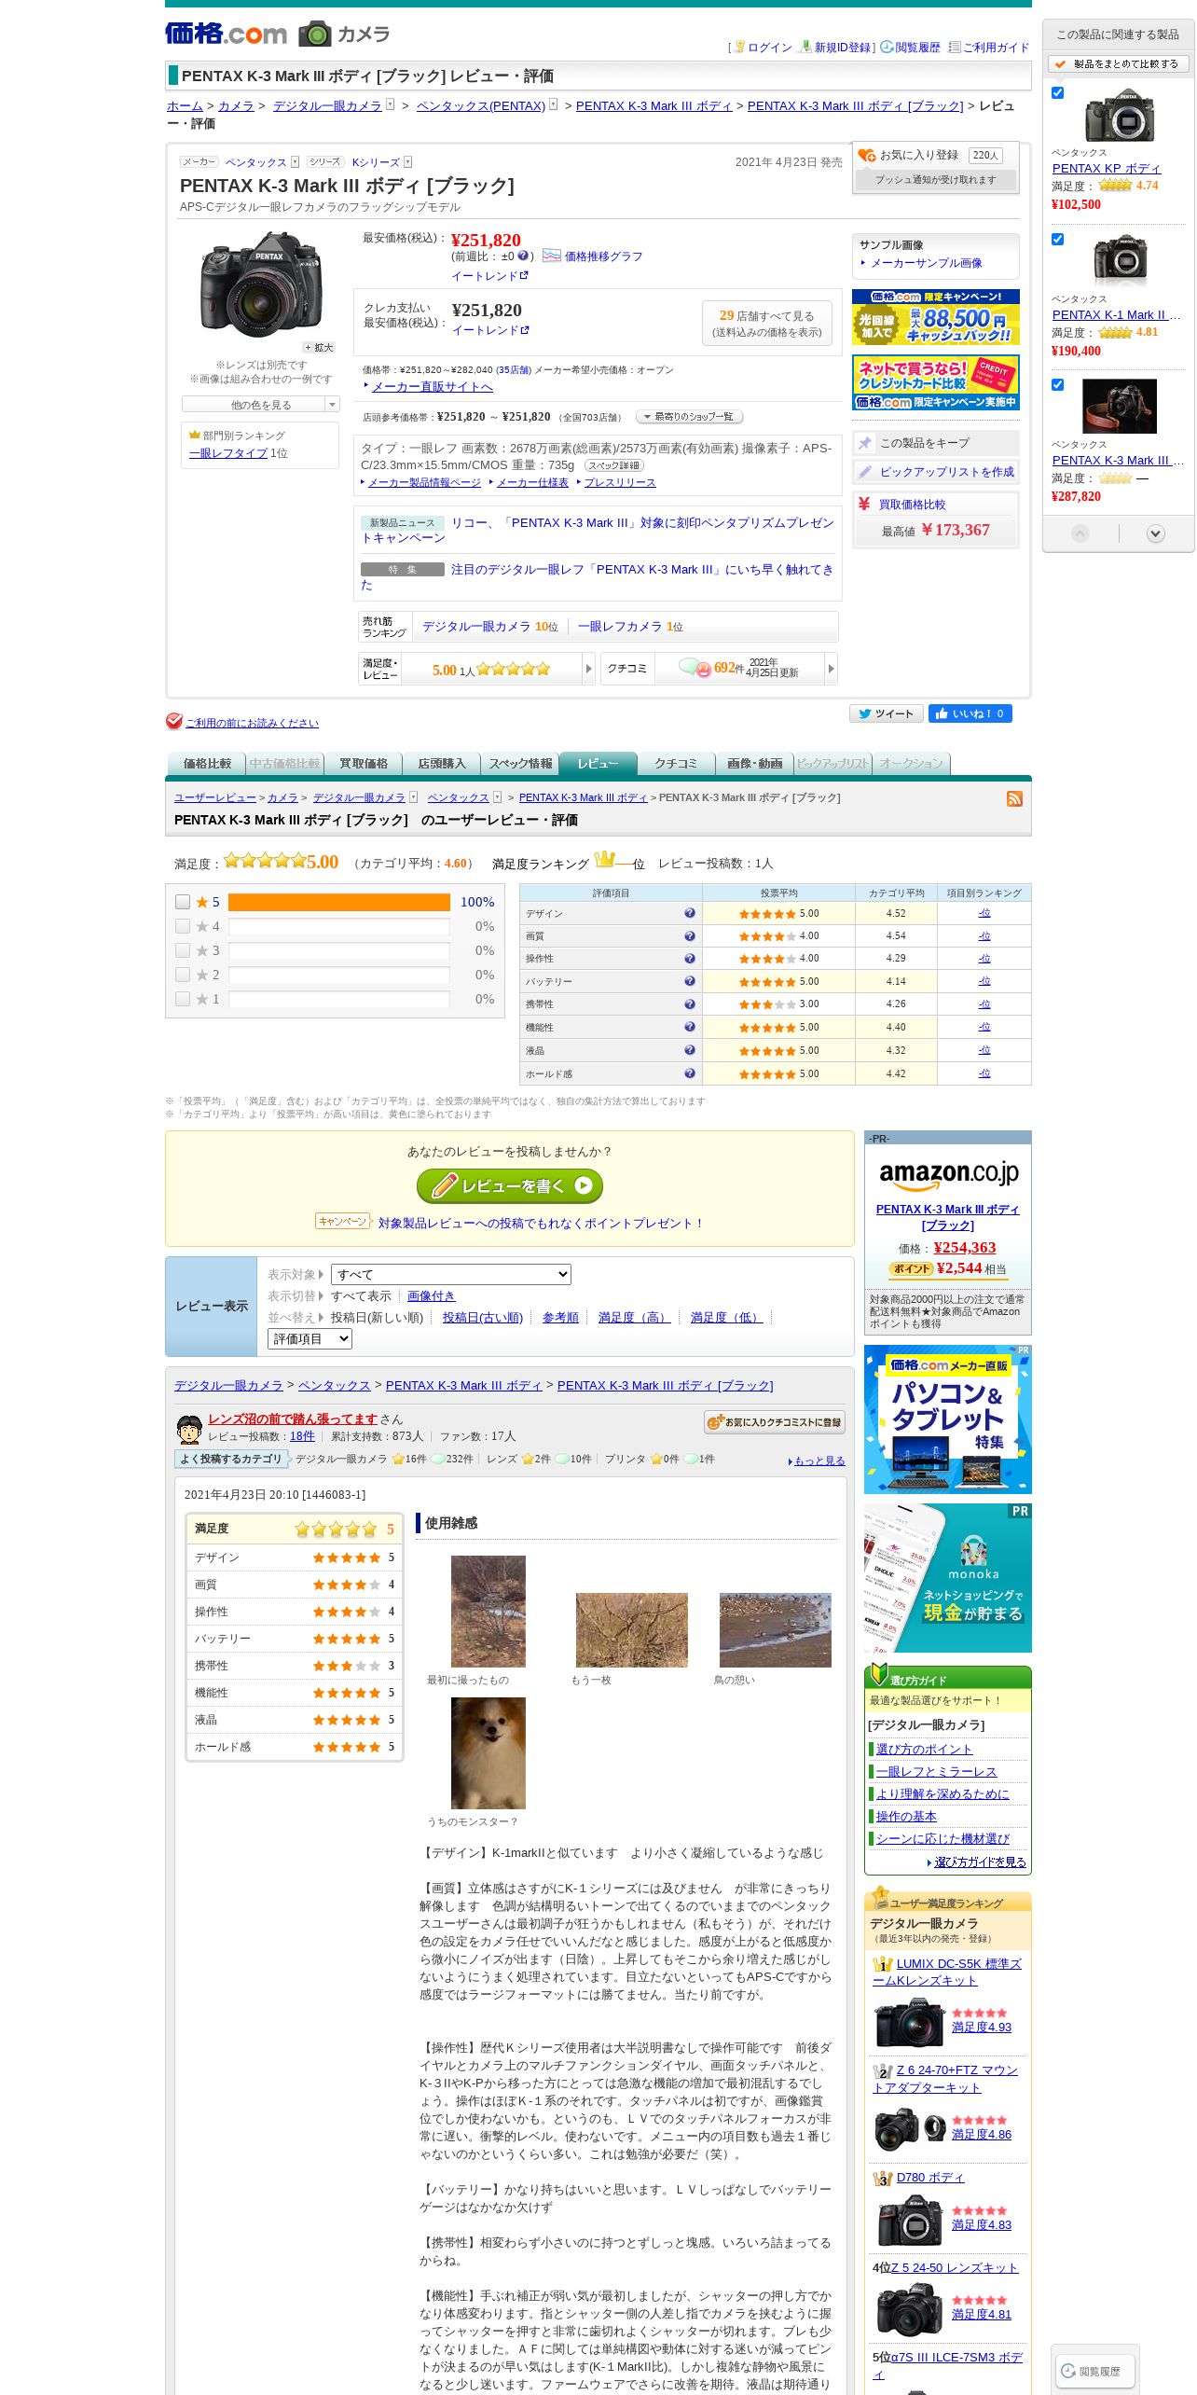Expand the メーカー ペンタックス dropdown arrow
The width and height of the screenshot is (1197, 2395).
click(295, 162)
